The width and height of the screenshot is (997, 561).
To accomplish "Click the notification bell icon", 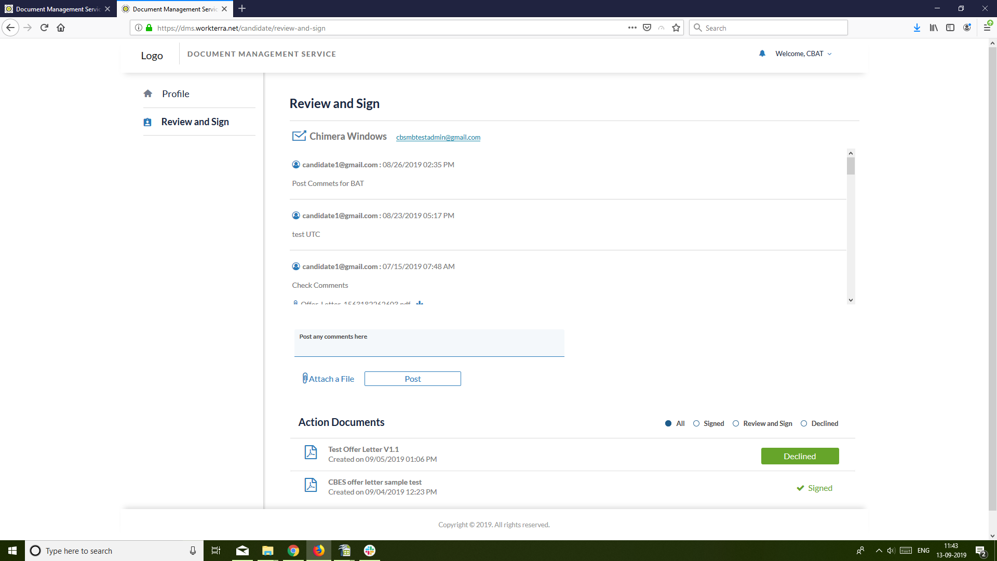I will (x=762, y=54).
